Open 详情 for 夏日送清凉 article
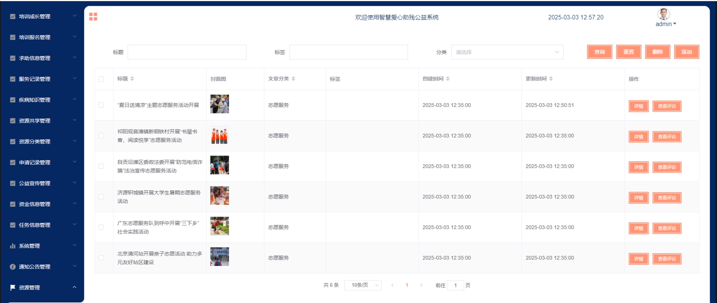 pyautogui.click(x=639, y=106)
